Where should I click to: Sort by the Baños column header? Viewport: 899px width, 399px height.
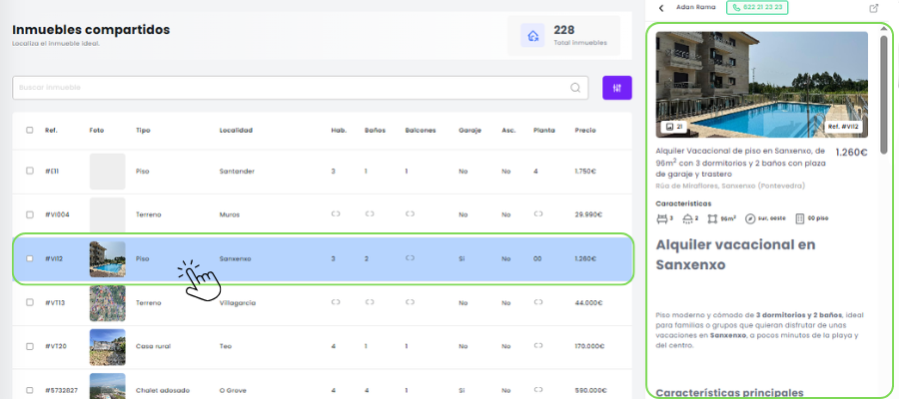coord(375,130)
